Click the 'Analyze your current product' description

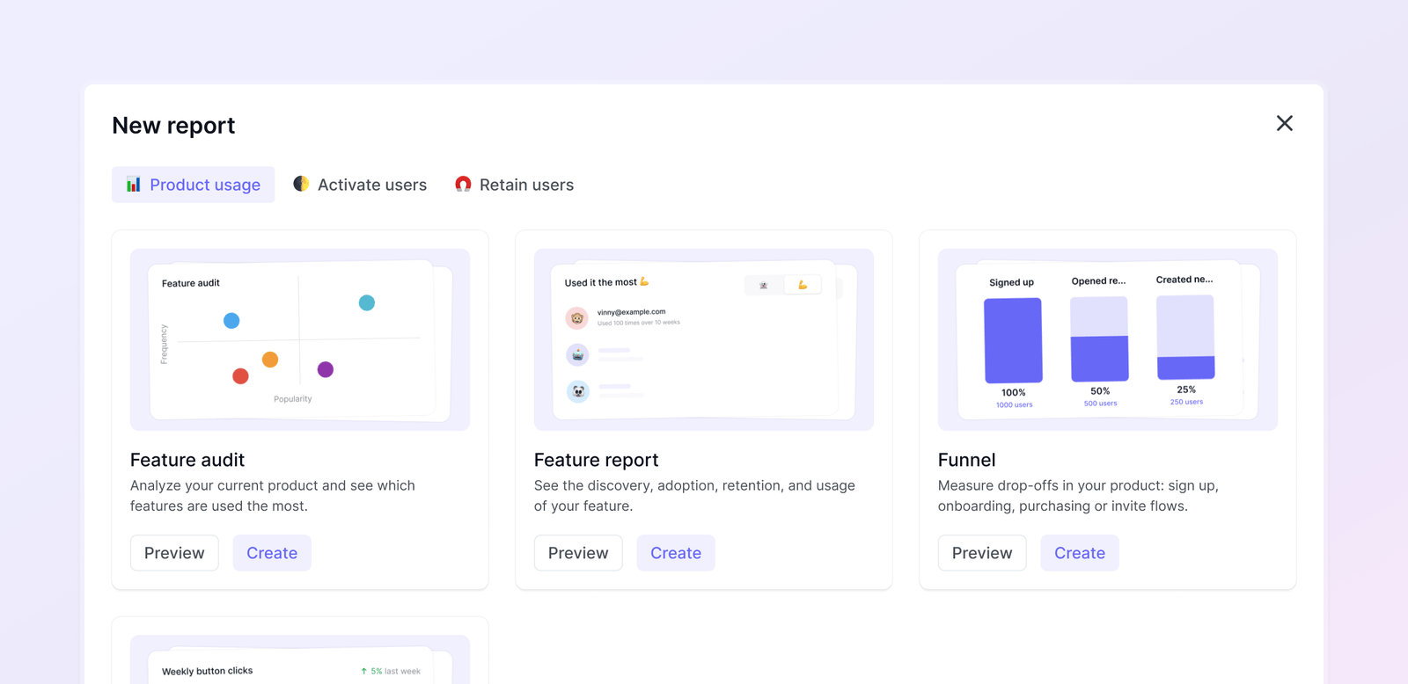[273, 496]
